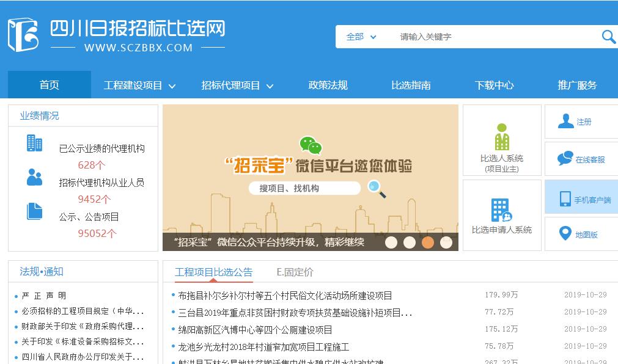Switch to the E.固定价 tab

click(295, 272)
